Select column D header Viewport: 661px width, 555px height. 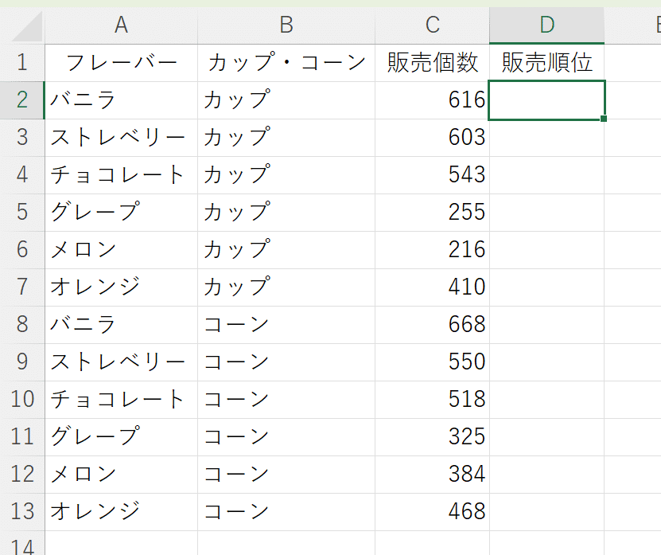546,25
